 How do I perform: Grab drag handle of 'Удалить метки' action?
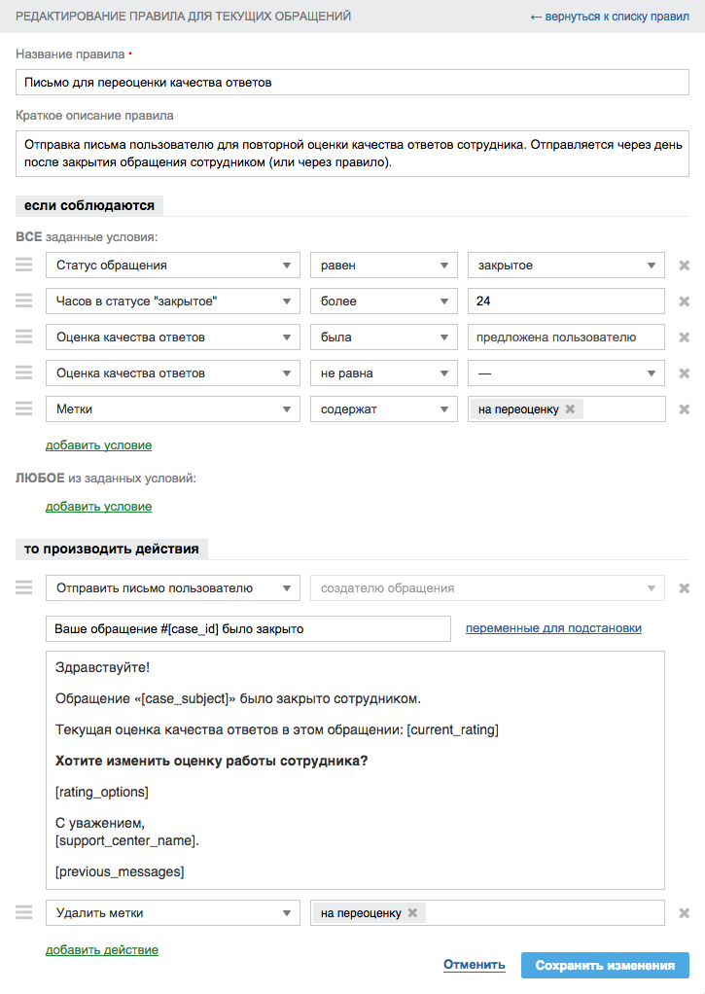click(x=24, y=912)
